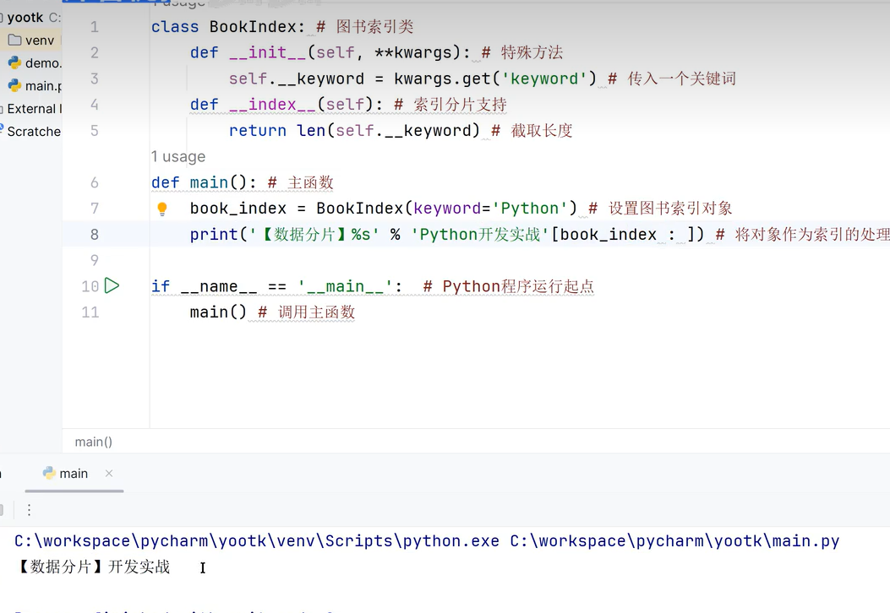Click the Python icon on main run tab
Image resolution: width=890 pixels, height=613 pixels.
coord(49,473)
